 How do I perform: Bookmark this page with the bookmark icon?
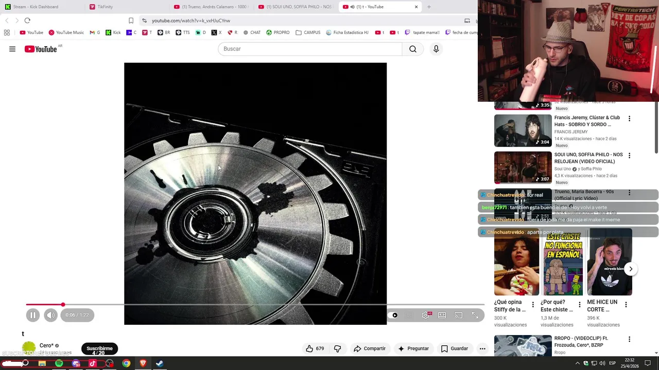131,21
